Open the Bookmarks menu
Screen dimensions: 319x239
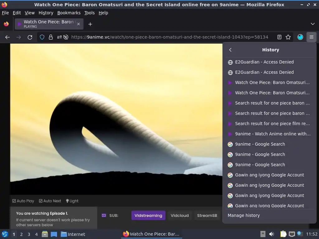[x=69, y=13]
